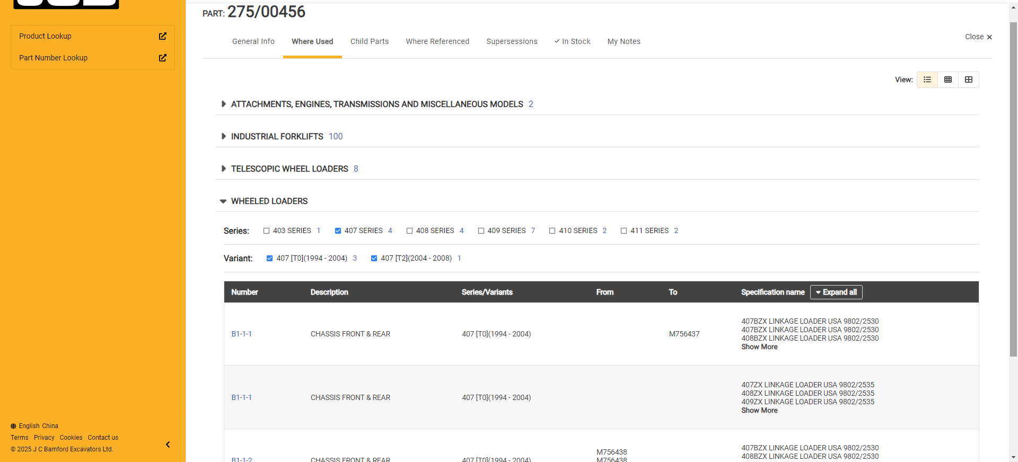Collapse the WHEELED LOADERS section
This screenshot has width=1018, height=462.
point(223,201)
